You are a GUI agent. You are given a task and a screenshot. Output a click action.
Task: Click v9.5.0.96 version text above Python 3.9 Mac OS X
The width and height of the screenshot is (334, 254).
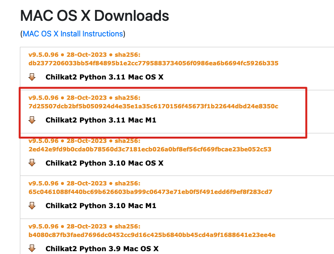pyautogui.click(x=44, y=227)
